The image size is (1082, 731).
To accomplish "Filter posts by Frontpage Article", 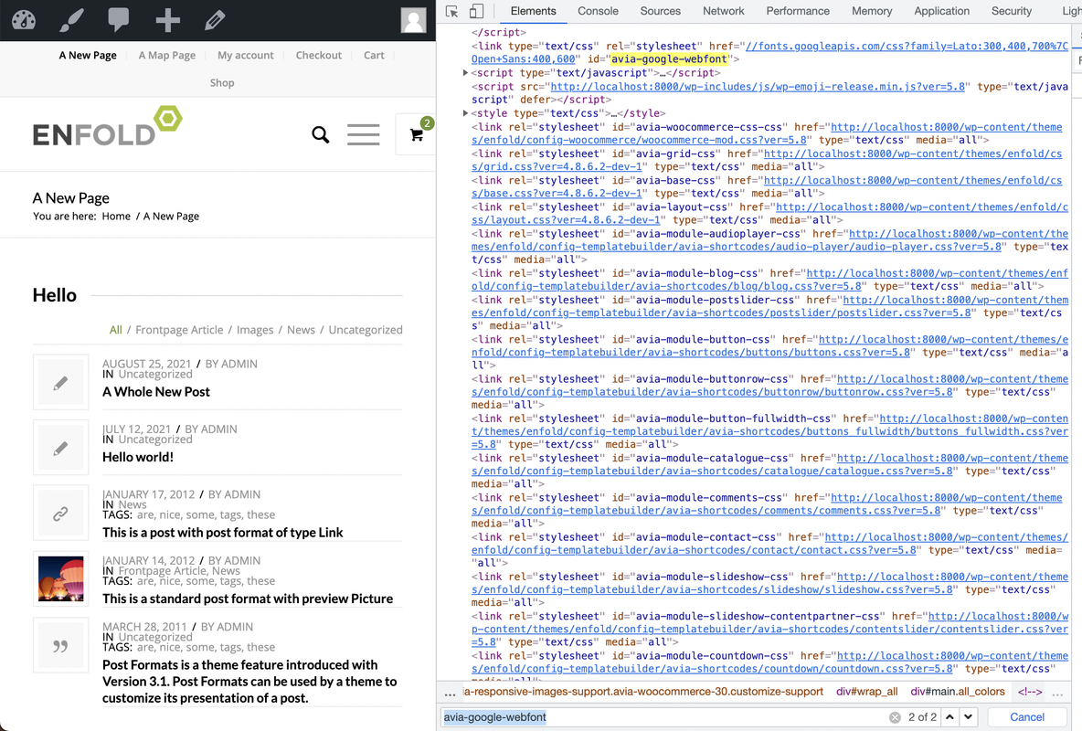I will pos(179,330).
